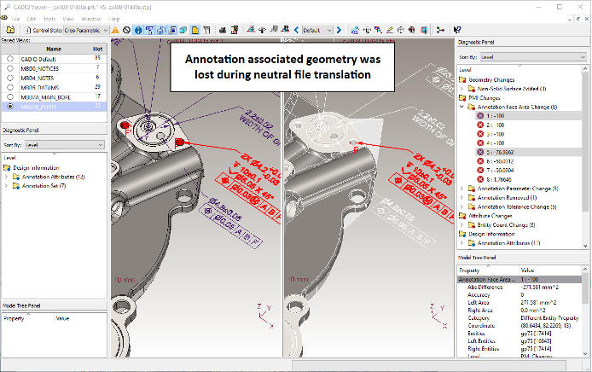The image size is (592, 372).
Task: Click the rotate sphere toolbar icon
Action: click(x=401, y=30)
